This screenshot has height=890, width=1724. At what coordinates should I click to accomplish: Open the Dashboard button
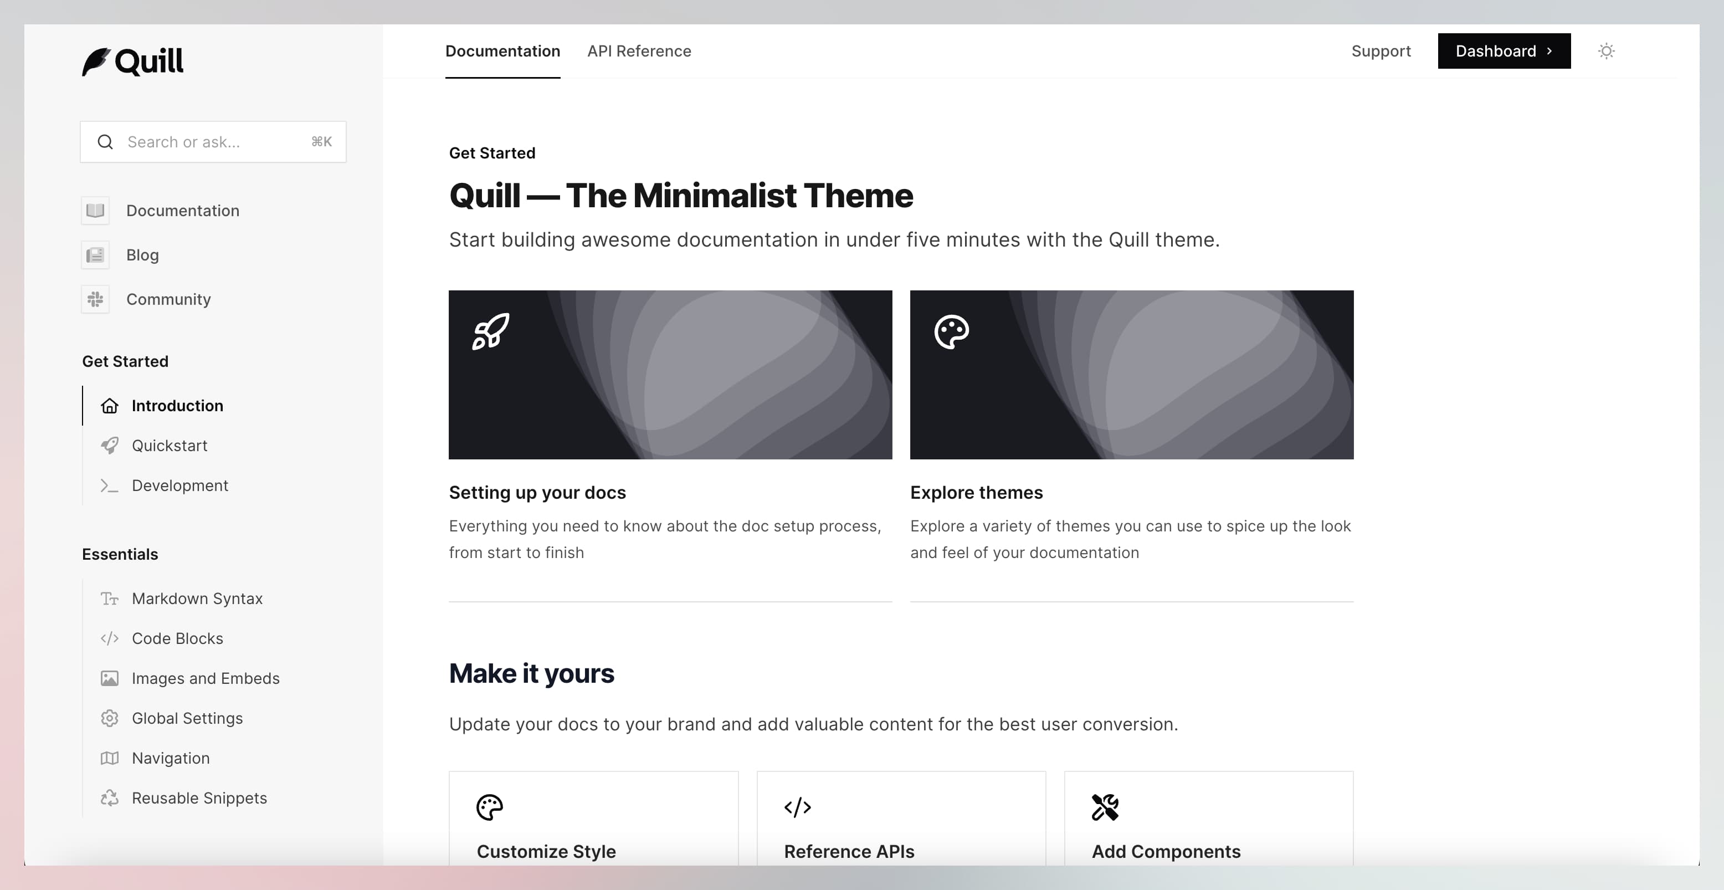coord(1504,51)
